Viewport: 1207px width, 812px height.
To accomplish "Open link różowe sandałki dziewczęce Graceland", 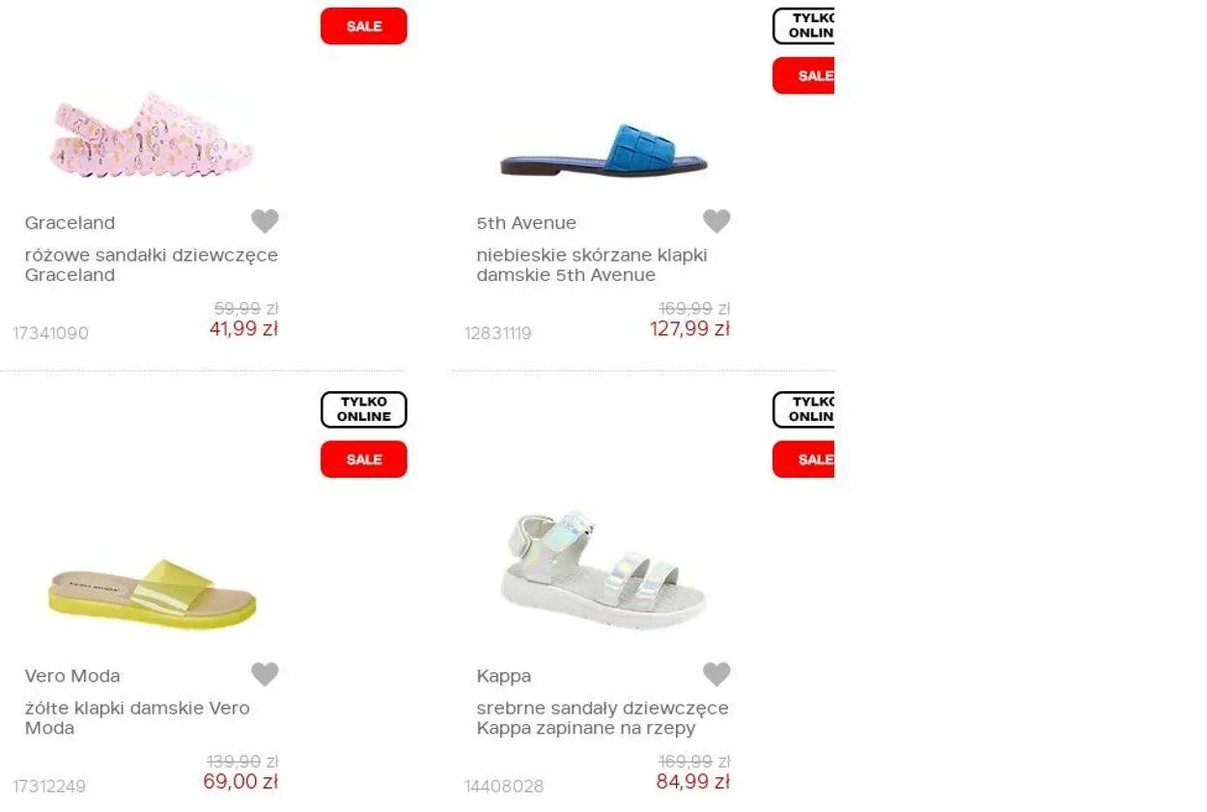I will tap(151, 265).
